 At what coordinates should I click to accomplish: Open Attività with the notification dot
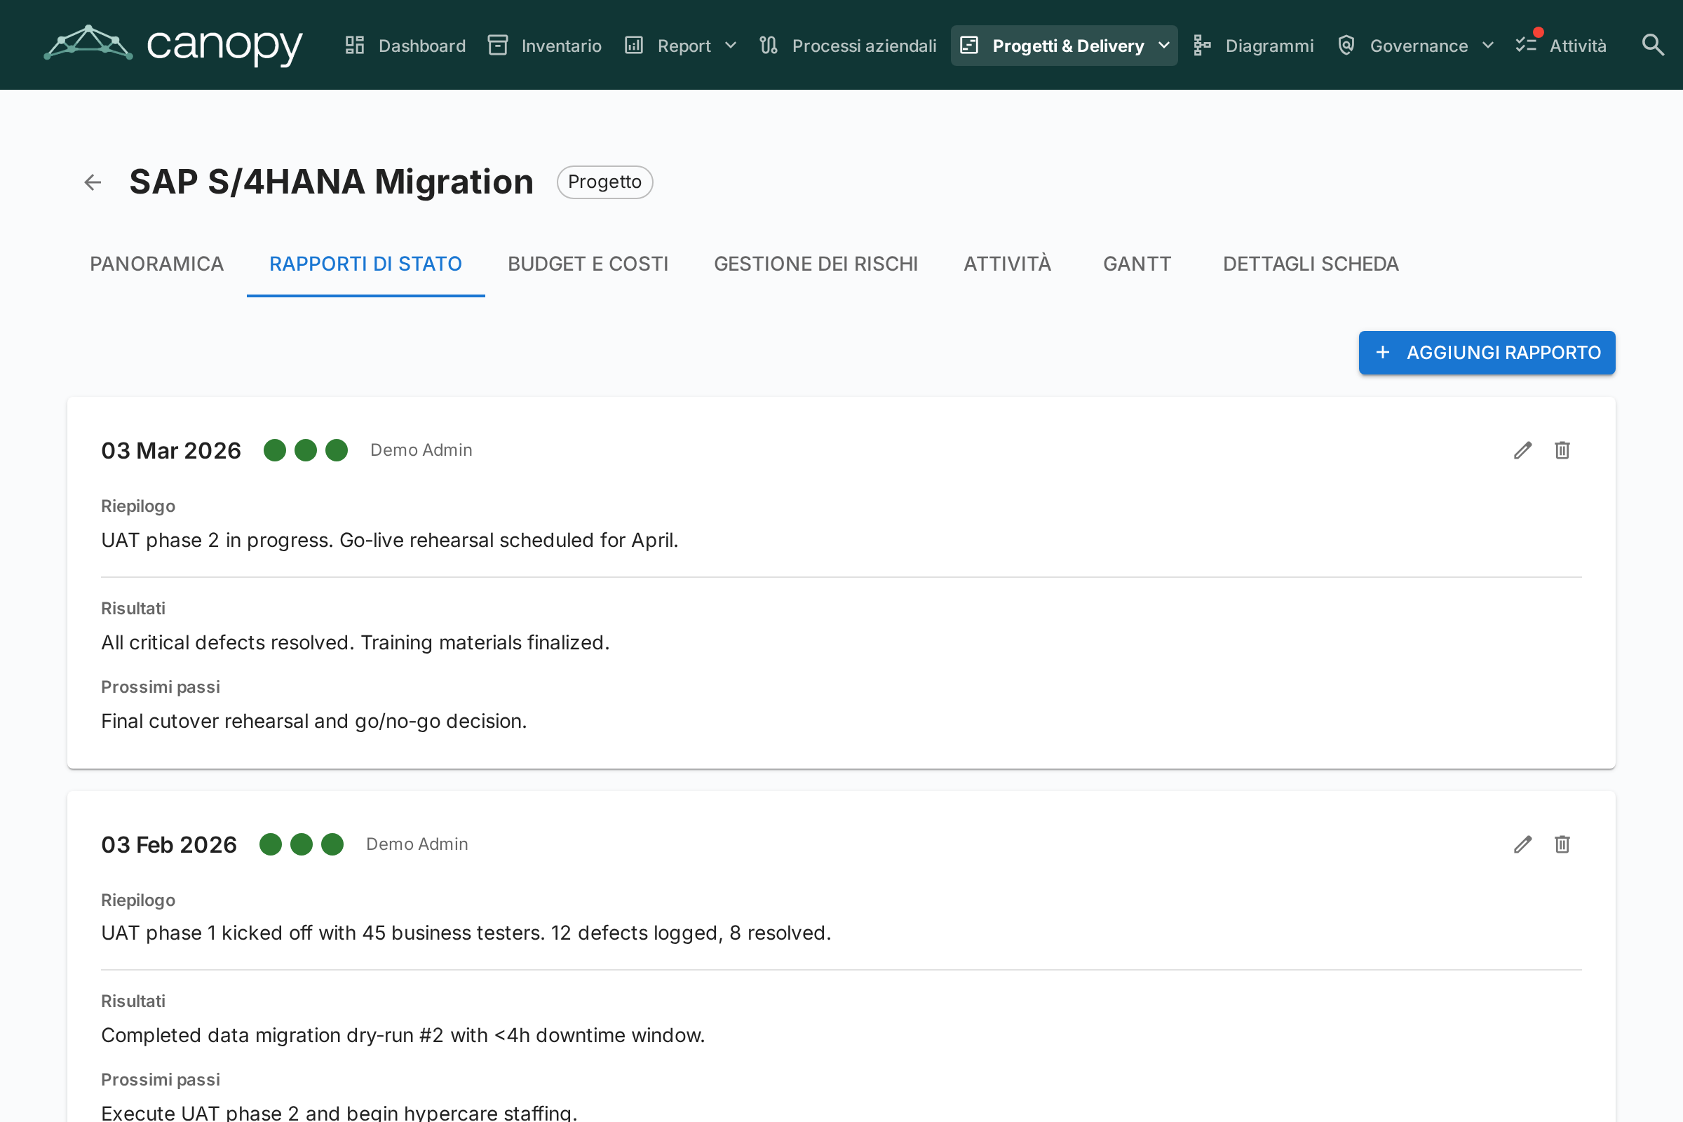(1562, 46)
